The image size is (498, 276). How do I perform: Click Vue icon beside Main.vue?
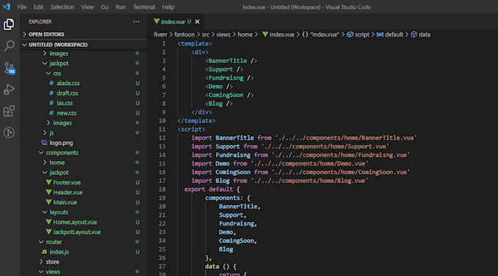(48, 202)
